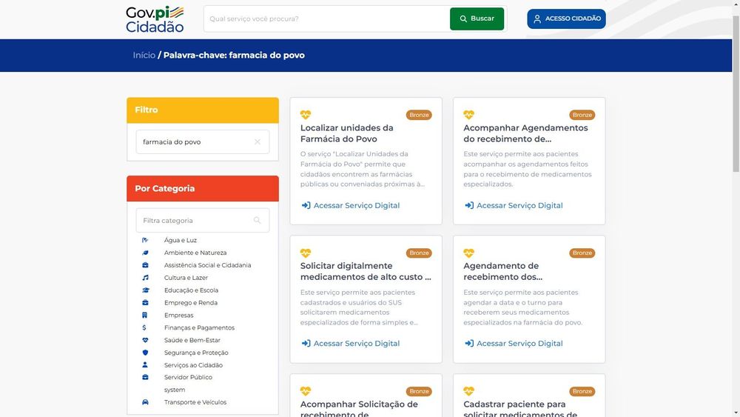This screenshot has height=417, width=740.
Task: Access digital service for Localizar unidades
Action: (x=351, y=205)
